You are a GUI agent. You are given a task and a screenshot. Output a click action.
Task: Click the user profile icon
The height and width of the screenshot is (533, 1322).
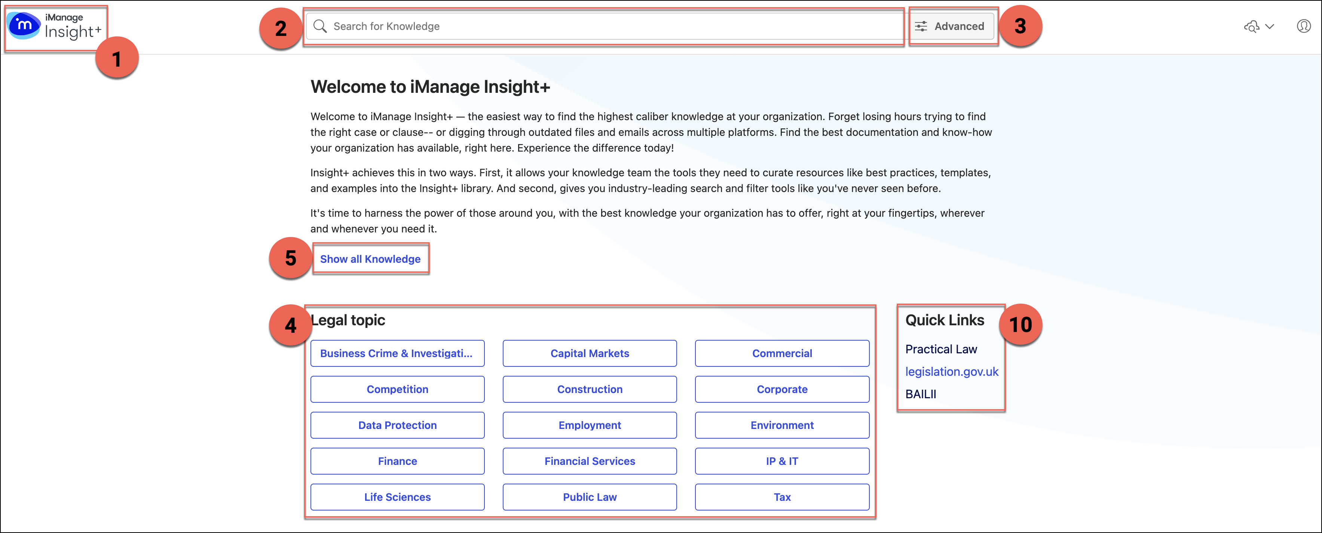click(x=1304, y=26)
